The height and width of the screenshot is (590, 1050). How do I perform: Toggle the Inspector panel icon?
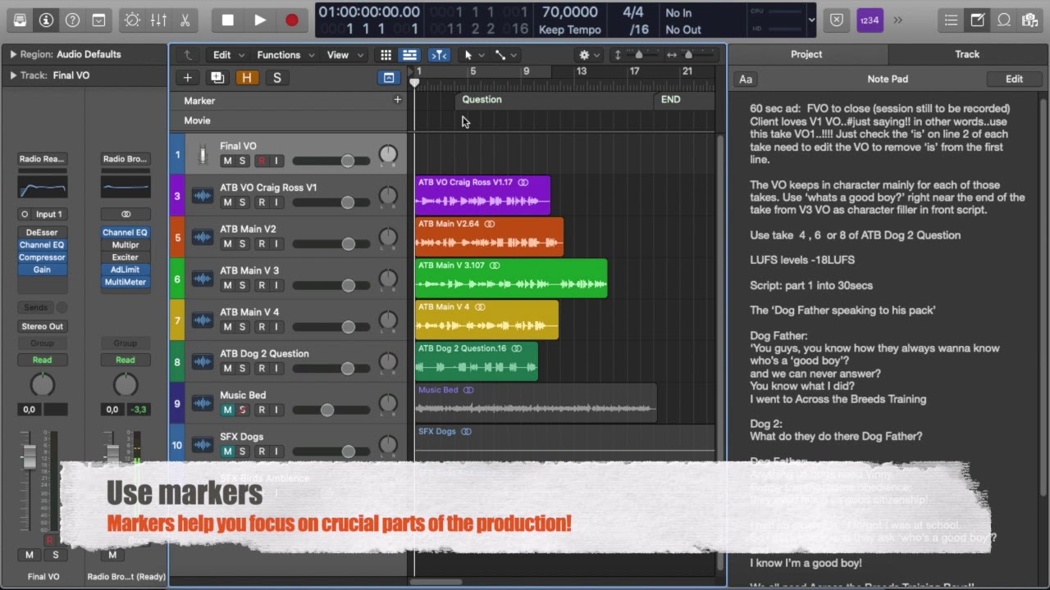(46, 20)
